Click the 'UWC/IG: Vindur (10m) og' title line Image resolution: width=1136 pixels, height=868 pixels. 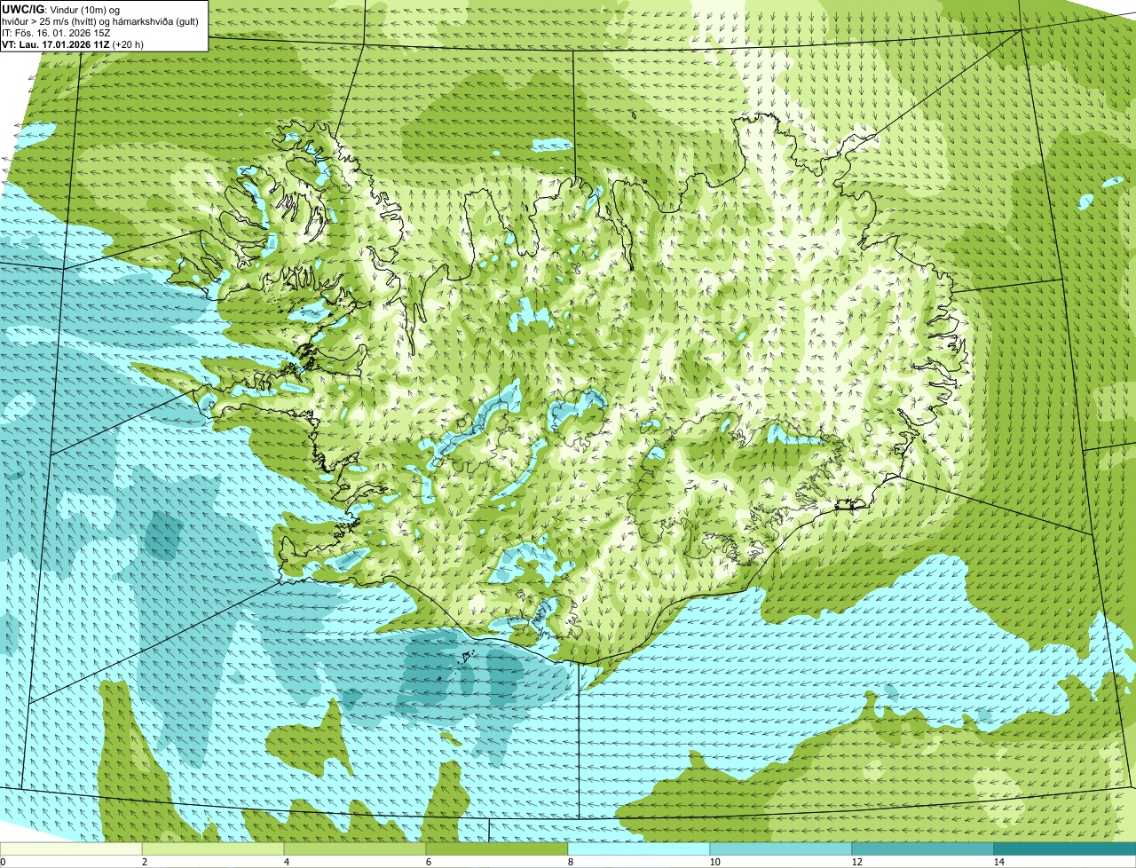(x=60, y=9)
